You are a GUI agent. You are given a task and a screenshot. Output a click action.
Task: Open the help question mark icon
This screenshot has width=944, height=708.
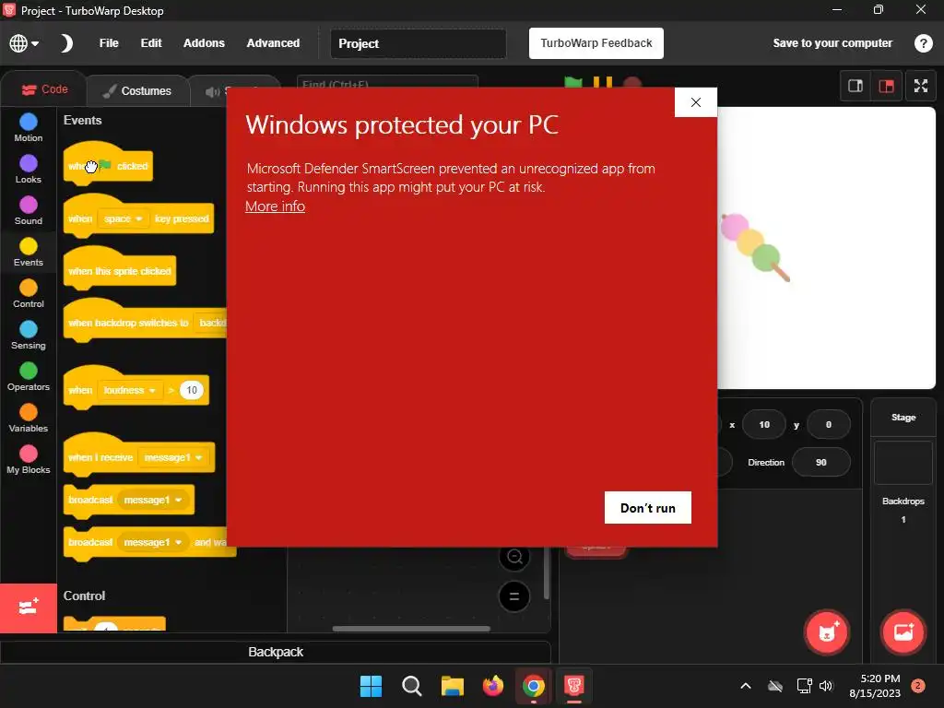pyautogui.click(x=923, y=43)
